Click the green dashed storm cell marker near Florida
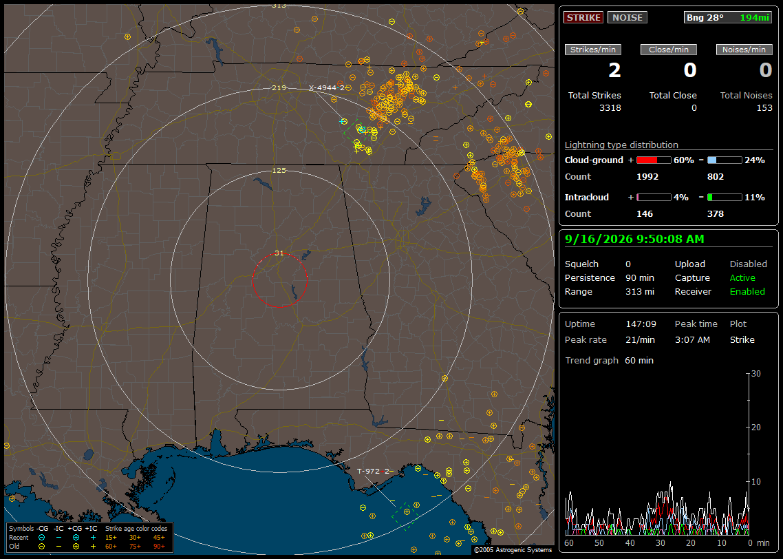This screenshot has width=783, height=559. (x=405, y=516)
